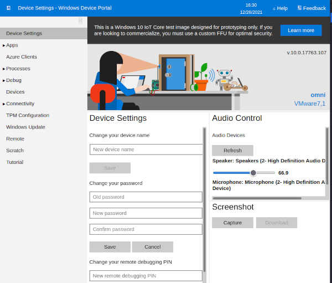Click the Learn more button
This screenshot has width=332, height=283.
[301, 30]
